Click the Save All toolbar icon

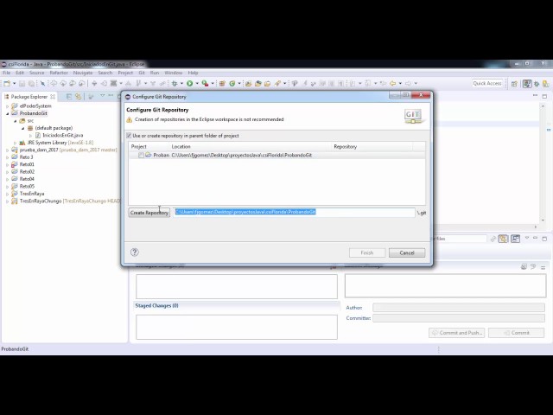click(31, 84)
